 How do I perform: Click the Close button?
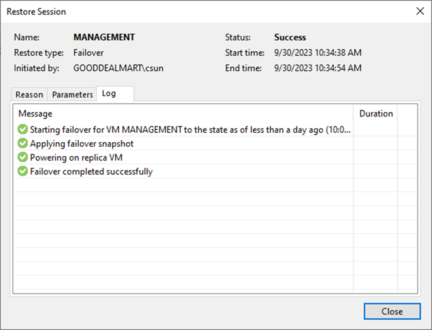point(392,311)
